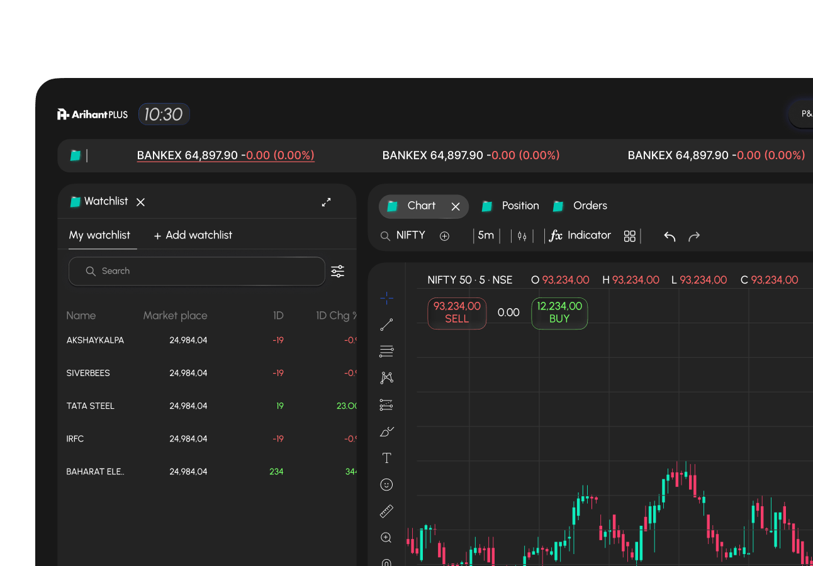Click the undo arrow in chart toolbar
This screenshot has width=813, height=566.
coord(670,236)
